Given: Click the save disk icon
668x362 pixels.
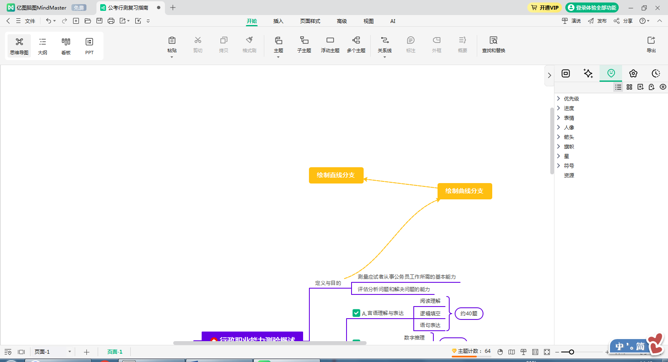Looking at the screenshot, I should [x=99, y=21].
